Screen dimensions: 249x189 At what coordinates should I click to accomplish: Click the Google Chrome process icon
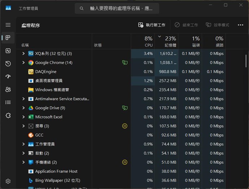pyautogui.click(x=31, y=63)
